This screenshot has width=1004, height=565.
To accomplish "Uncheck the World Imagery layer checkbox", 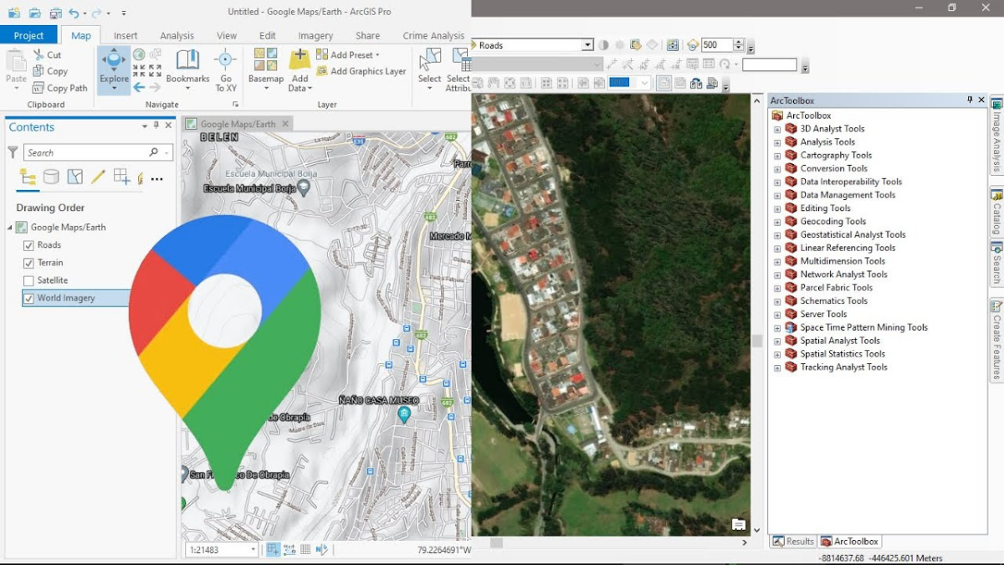I will (x=28, y=298).
